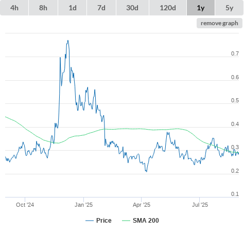Click the Jan '25 axis label
244x234 pixels.
click(x=83, y=205)
